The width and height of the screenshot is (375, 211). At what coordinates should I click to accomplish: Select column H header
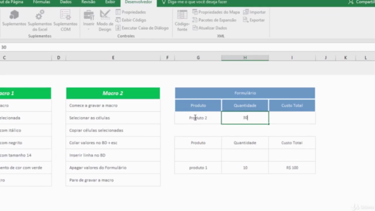point(245,57)
